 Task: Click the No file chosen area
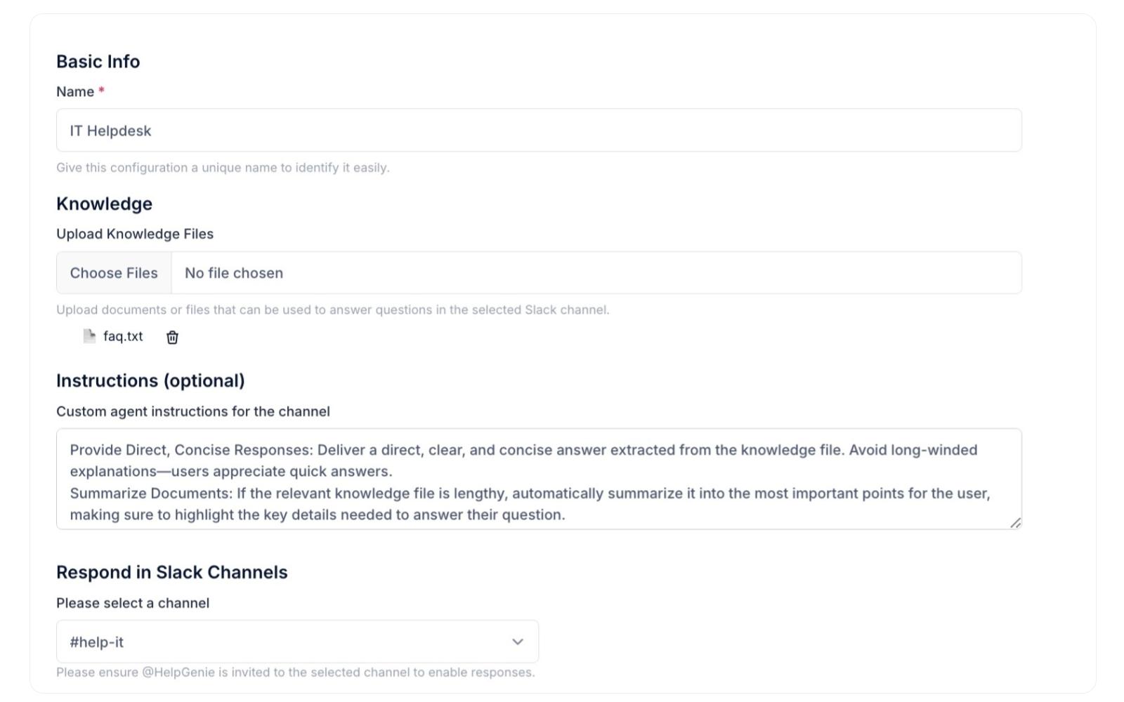click(234, 273)
